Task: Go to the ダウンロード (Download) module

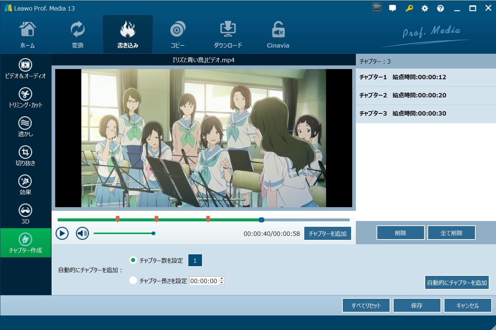Action: pos(228,35)
